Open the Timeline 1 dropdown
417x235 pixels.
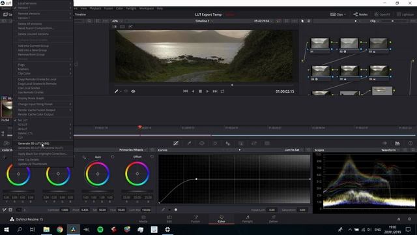(x=204, y=21)
